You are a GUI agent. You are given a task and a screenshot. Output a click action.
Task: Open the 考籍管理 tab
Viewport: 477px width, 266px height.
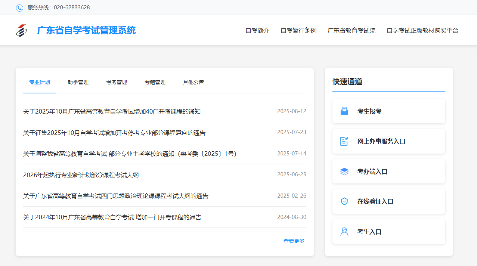click(x=155, y=82)
